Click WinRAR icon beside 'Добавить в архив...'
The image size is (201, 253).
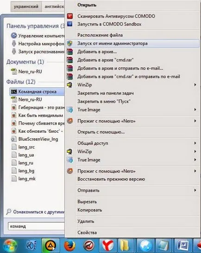click(x=70, y=52)
